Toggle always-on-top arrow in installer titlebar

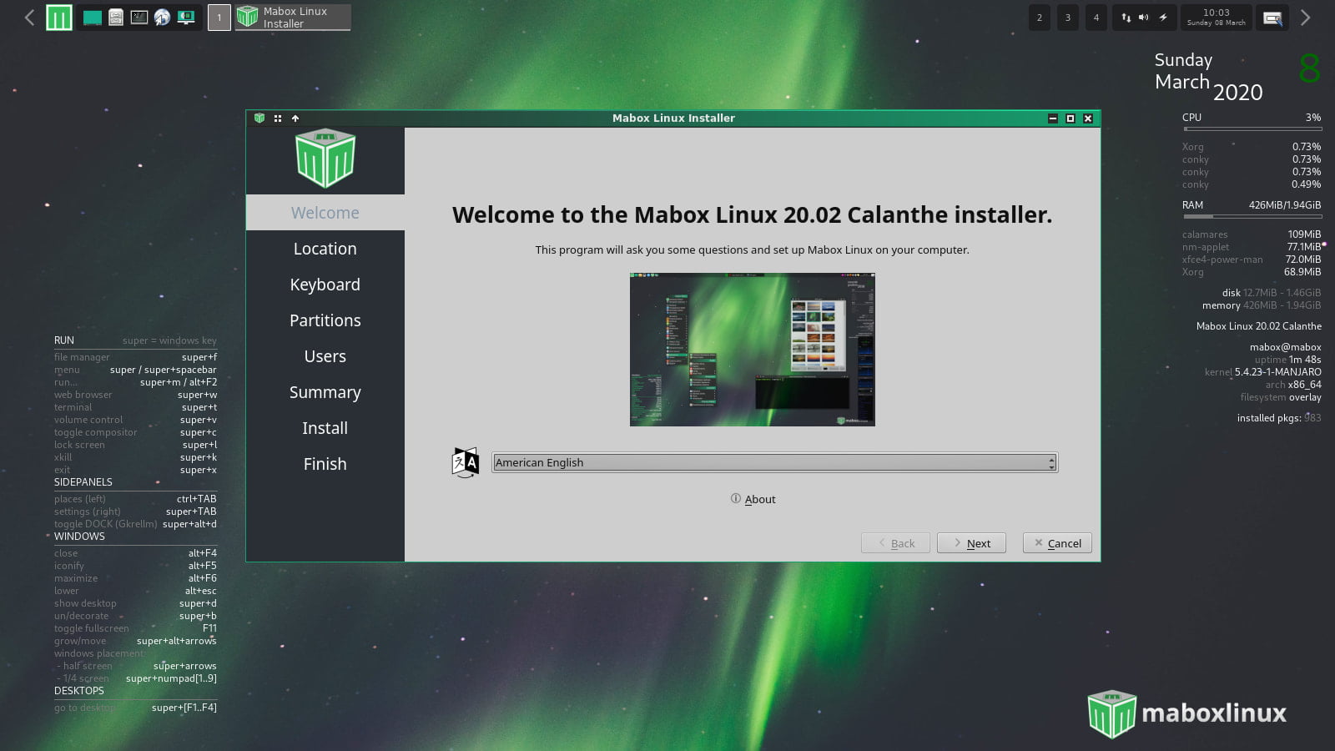[x=295, y=118]
